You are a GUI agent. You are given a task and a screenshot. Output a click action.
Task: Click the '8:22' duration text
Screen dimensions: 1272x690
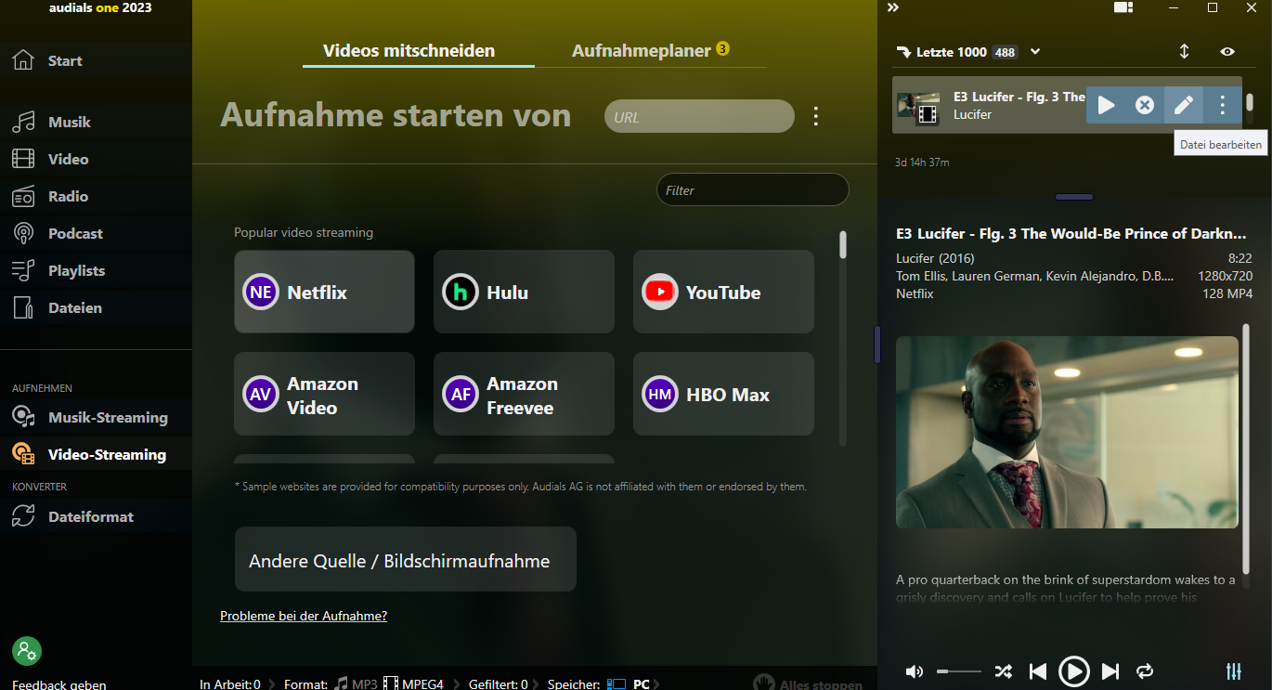[1240, 258]
